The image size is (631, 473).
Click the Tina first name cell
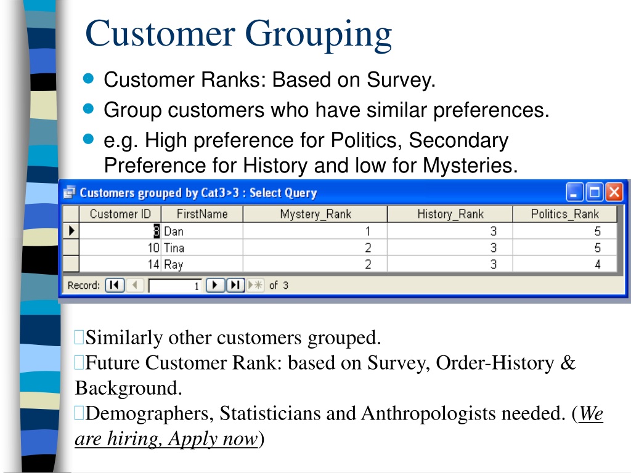pyautogui.click(x=202, y=248)
